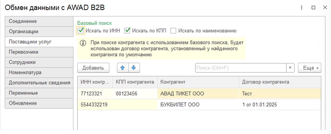This screenshot has width=331, height=134.
Task: Move row down with the down arrow
Action: tap(134, 68)
